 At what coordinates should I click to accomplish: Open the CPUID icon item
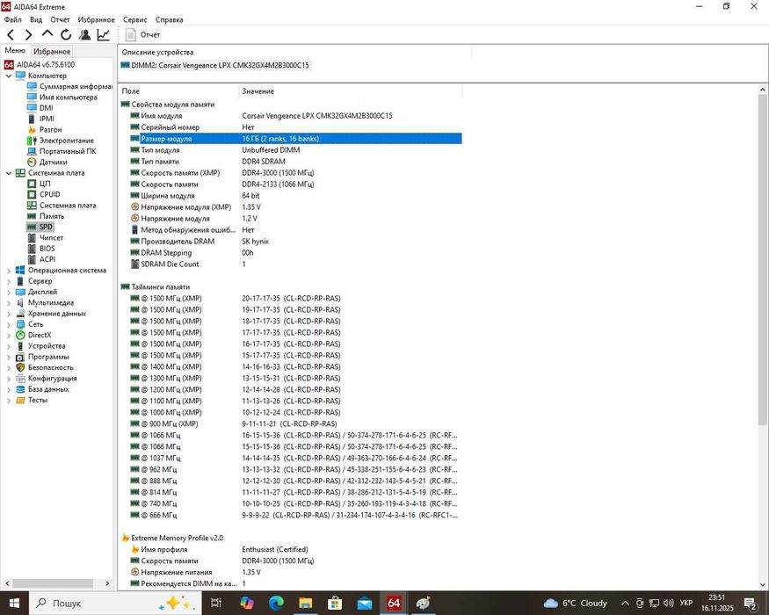pyautogui.click(x=32, y=194)
